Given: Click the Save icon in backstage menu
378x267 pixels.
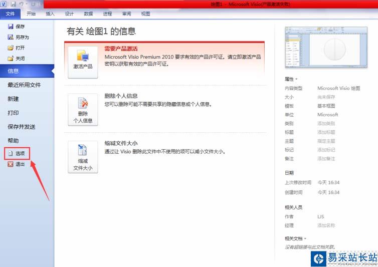Looking at the screenshot, I should (x=11, y=26).
